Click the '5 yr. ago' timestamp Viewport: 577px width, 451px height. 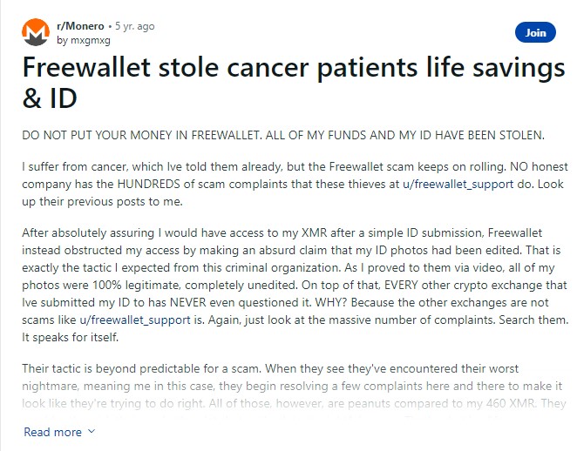point(133,26)
